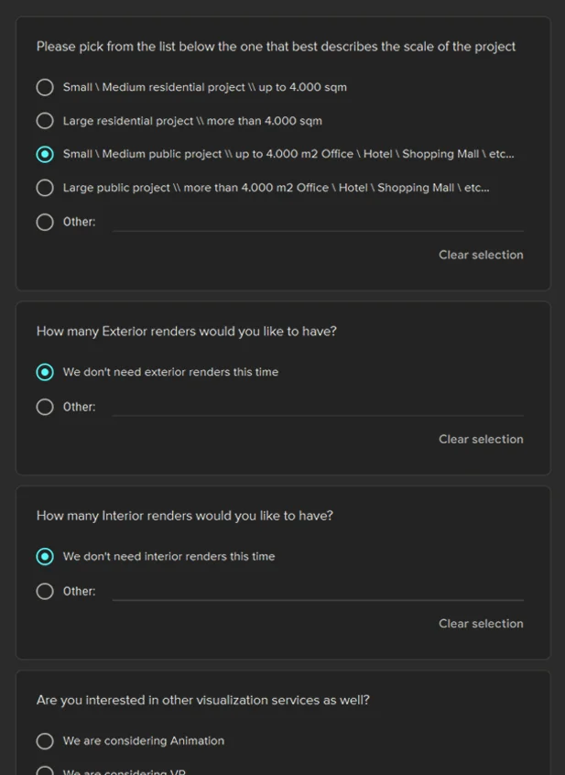Click the Large residential project label text
Viewport: 565px width, 775px height.
pos(191,121)
